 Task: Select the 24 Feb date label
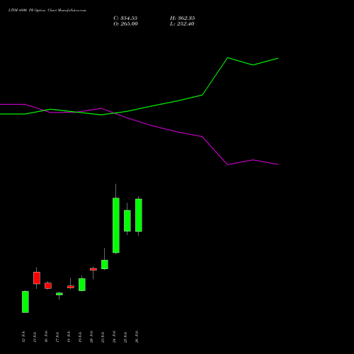click(x=114, y=337)
